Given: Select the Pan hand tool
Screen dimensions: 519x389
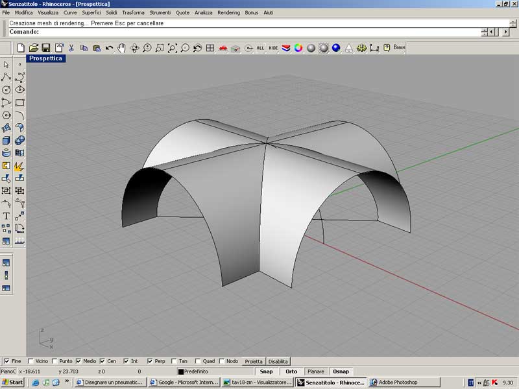Looking at the screenshot, I should [121, 48].
